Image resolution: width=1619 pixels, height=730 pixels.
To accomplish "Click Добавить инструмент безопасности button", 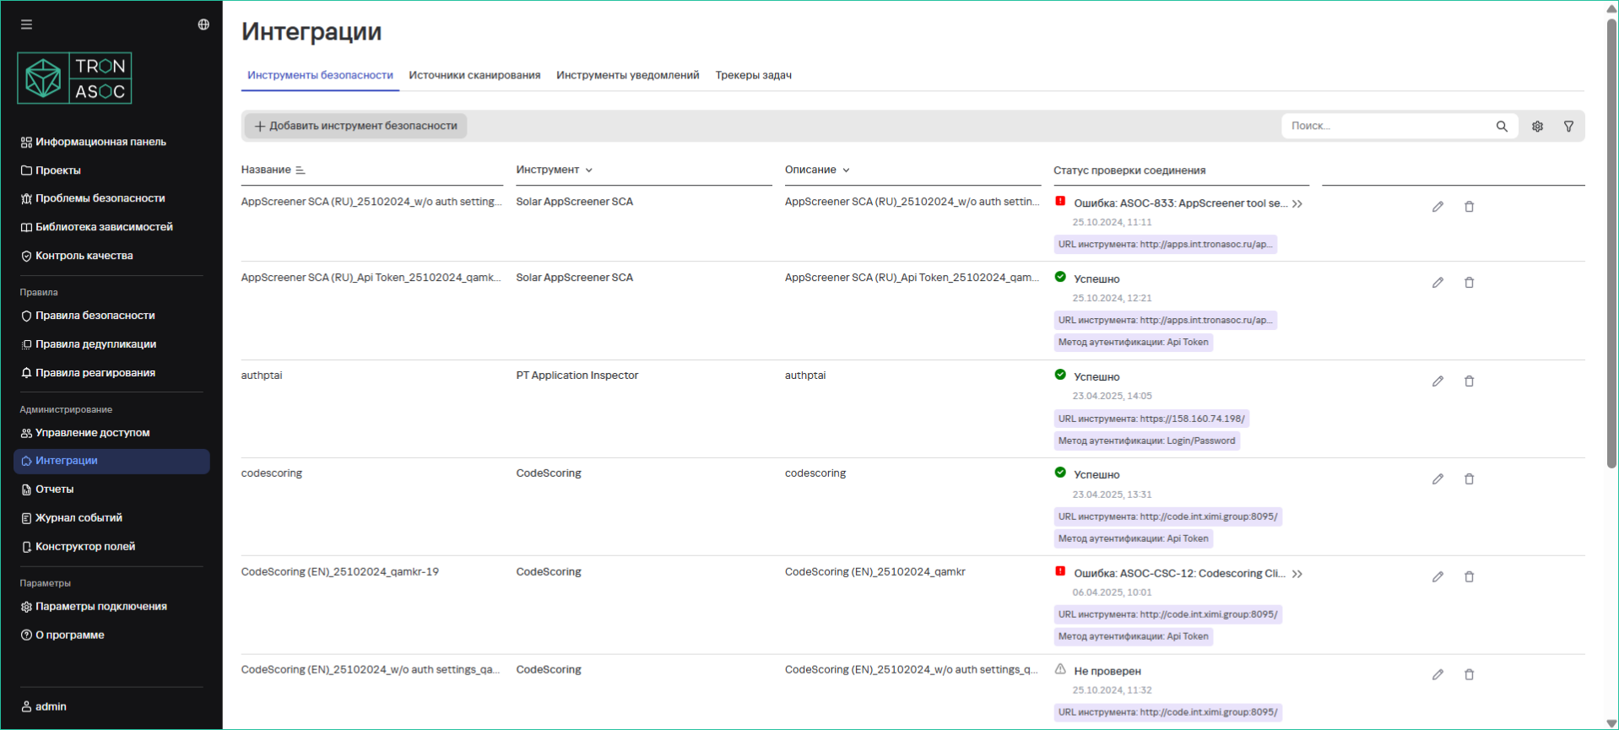I will (355, 126).
